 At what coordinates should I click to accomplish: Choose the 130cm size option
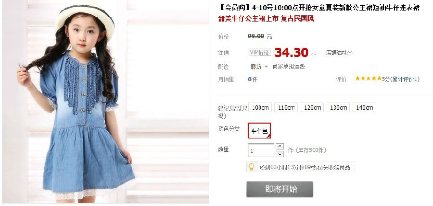[338, 107]
